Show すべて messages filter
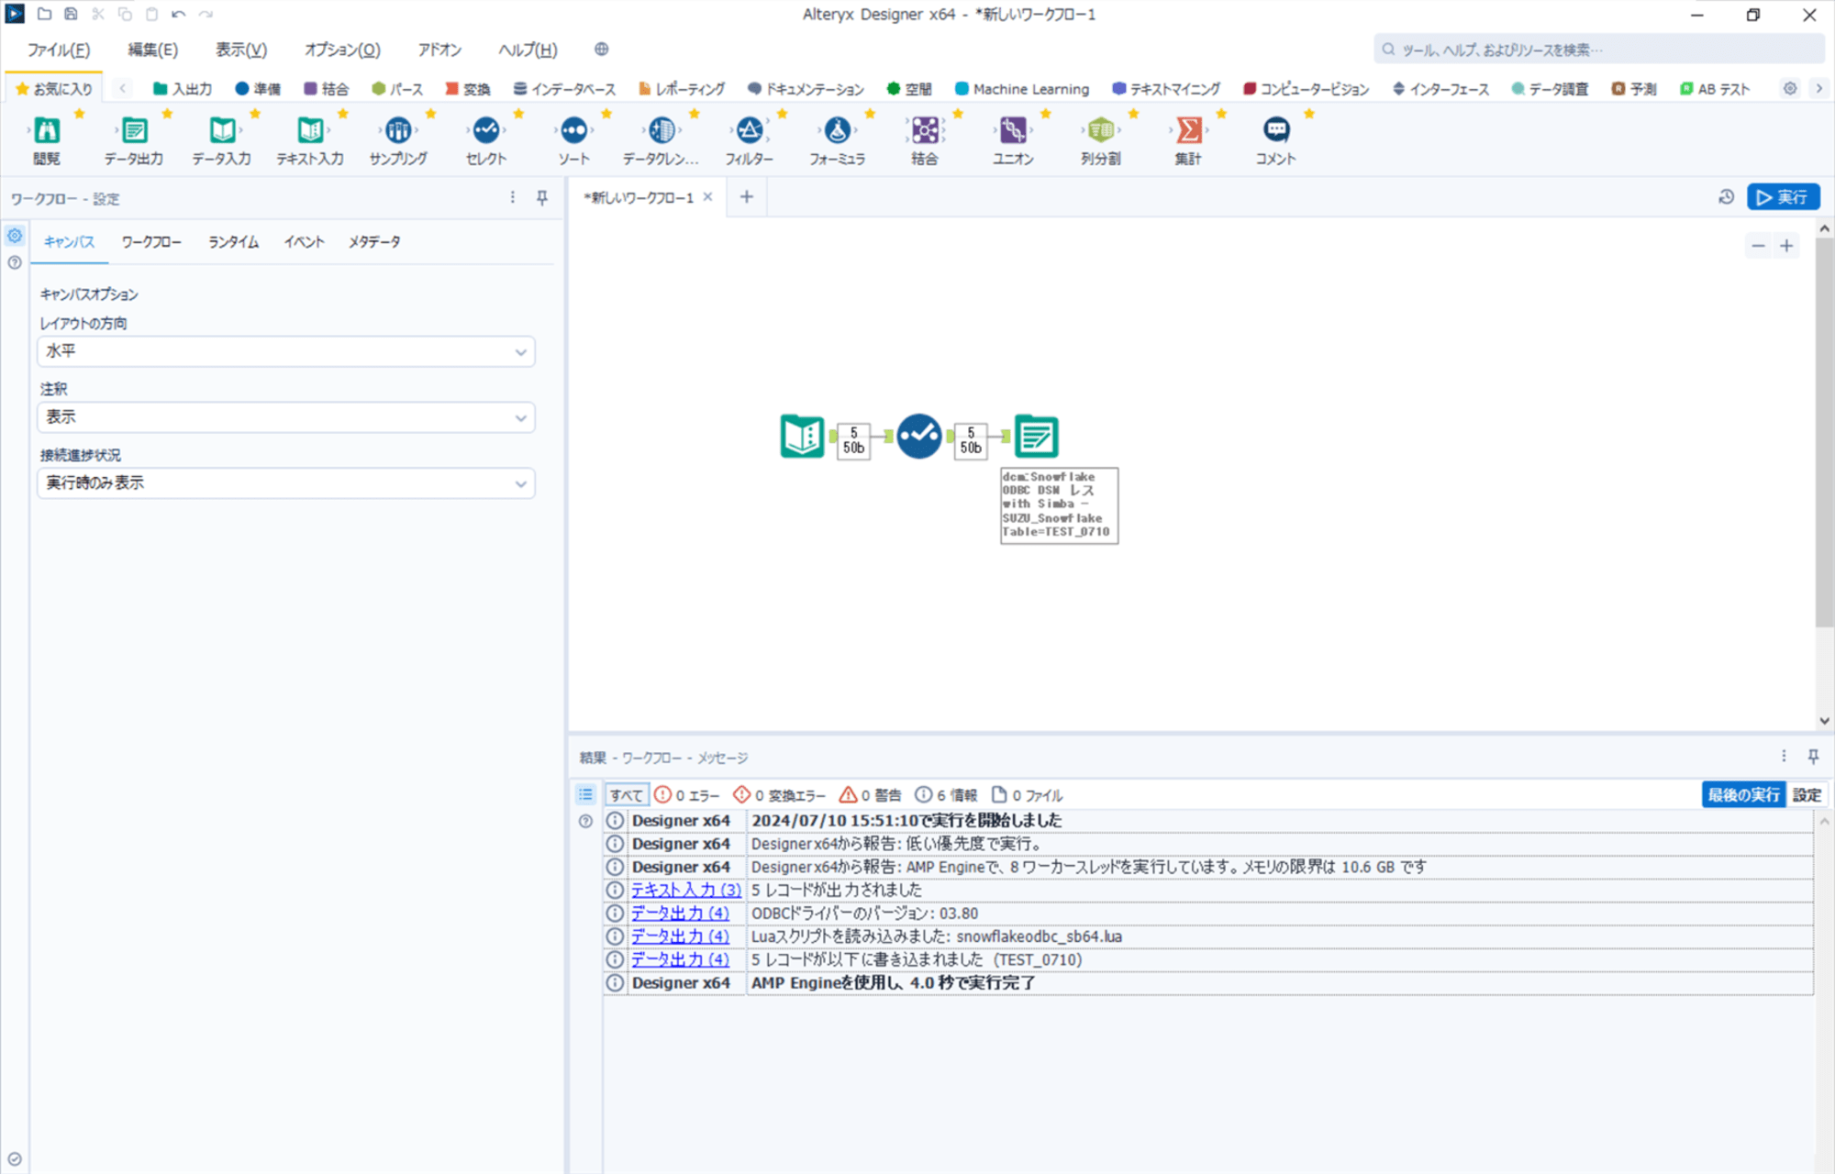The height and width of the screenshot is (1174, 1835). [x=627, y=795]
